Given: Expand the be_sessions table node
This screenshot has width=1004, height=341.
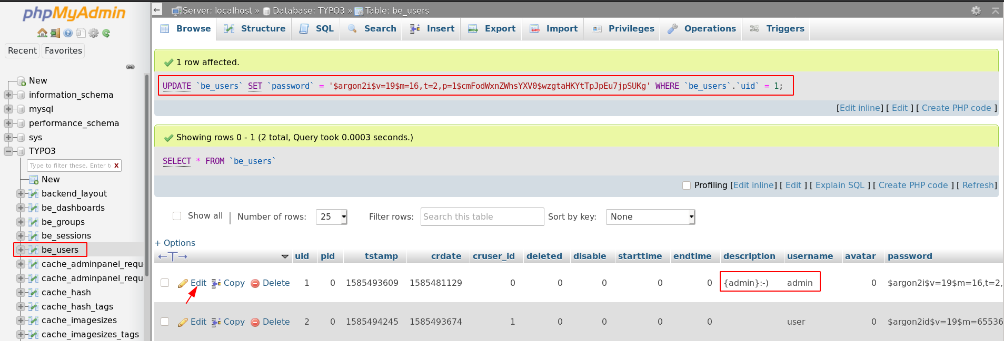Looking at the screenshot, I should [21, 236].
